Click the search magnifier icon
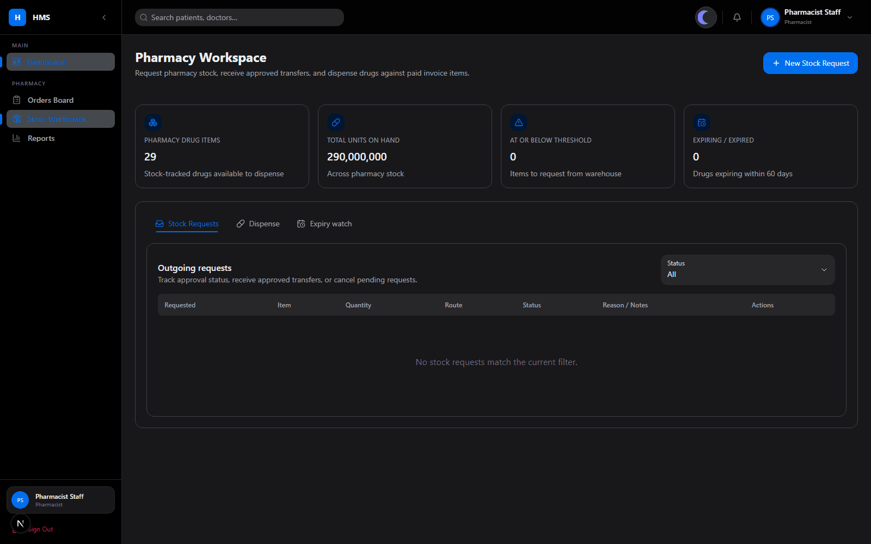The image size is (871, 544). click(x=144, y=17)
